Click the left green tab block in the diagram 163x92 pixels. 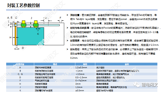click(x=23, y=25)
